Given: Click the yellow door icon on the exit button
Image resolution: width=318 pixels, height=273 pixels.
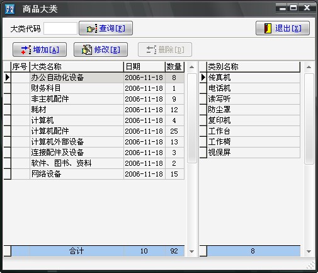Looking at the screenshot, I should 268,28.
